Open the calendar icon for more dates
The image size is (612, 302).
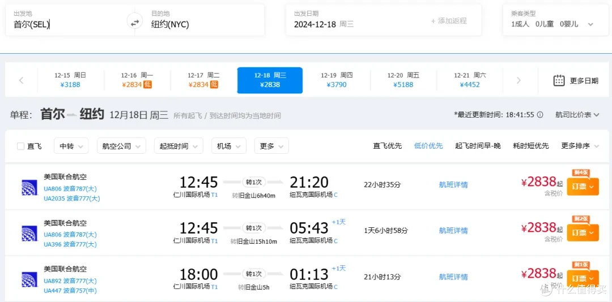(x=559, y=81)
